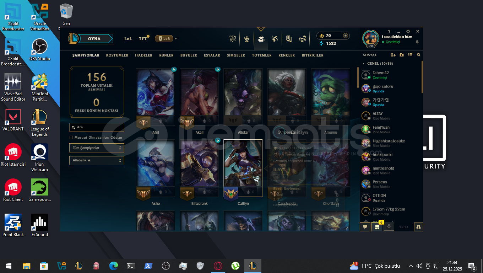Click the 'Ara' champion search field

click(x=97, y=127)
